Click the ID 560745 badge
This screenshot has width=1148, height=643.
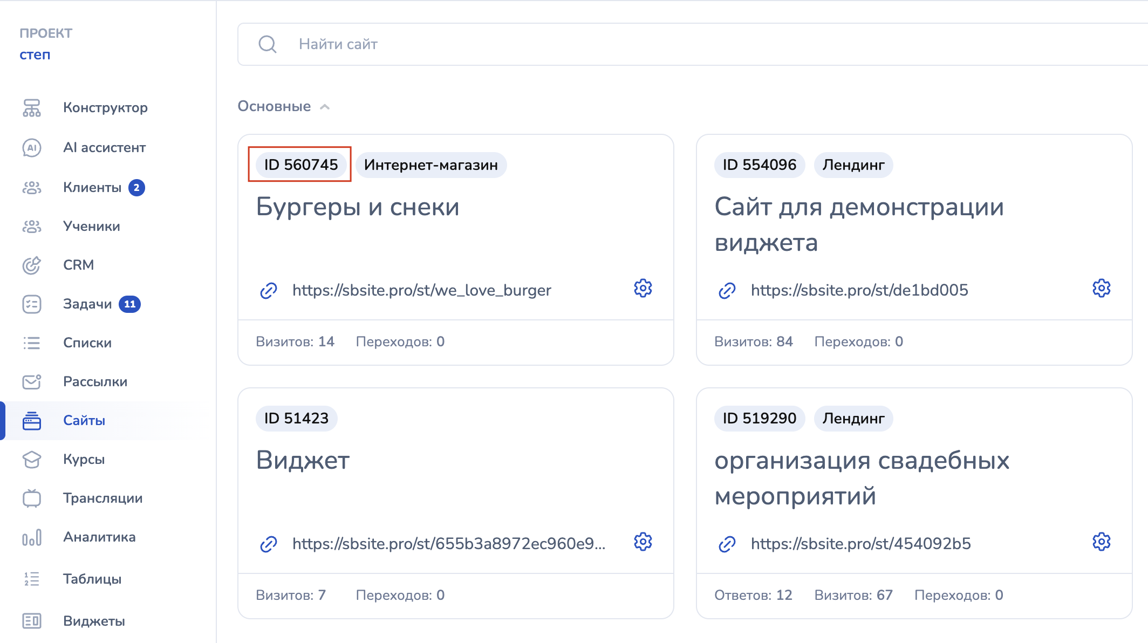click(x=300, y=165)
